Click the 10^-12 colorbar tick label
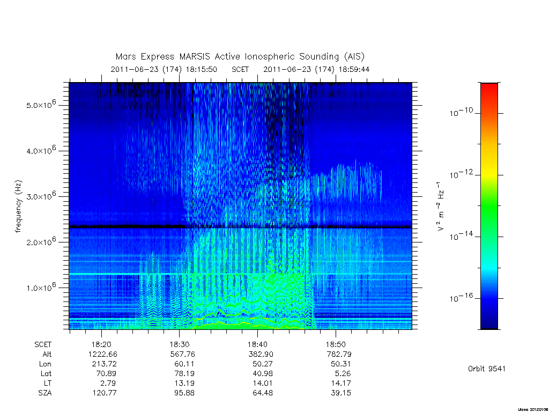This screenshot has width=549, height=412. pyautogui.click(x=461, y=174)
